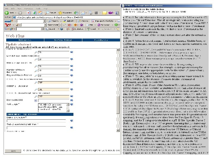214x160 pixels.
Task: Click lookup magnifier for CS SSF 2 Ulceration
Action: click(36, 89)
